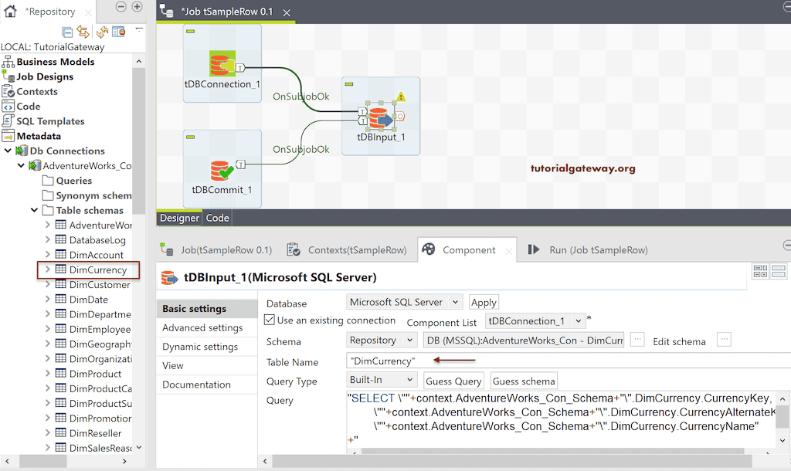Click the home icon beside Repository tab

pyautogui.click(x=10, y=11)
